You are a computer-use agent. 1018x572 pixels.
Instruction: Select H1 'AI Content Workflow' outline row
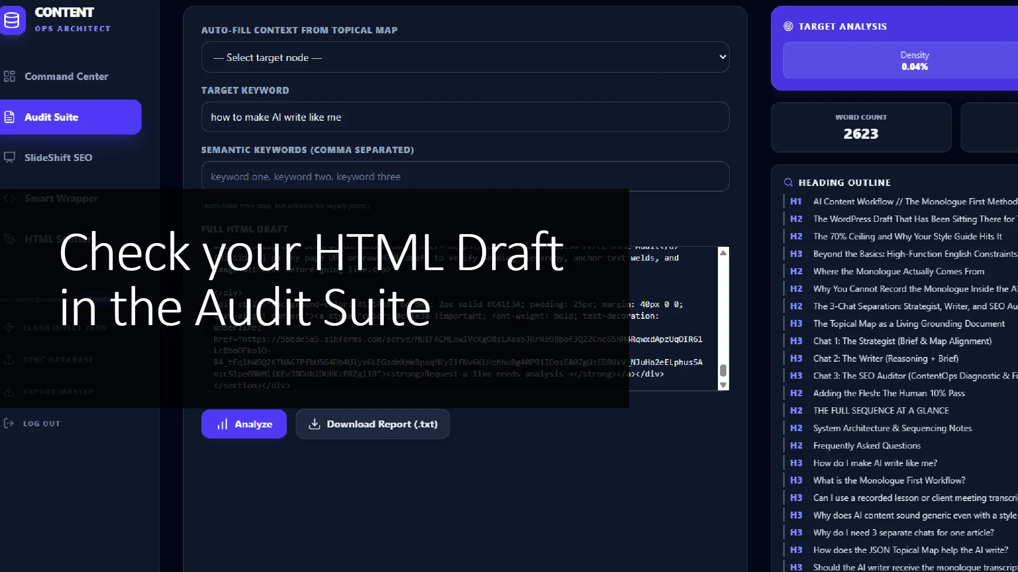(901, 201)
